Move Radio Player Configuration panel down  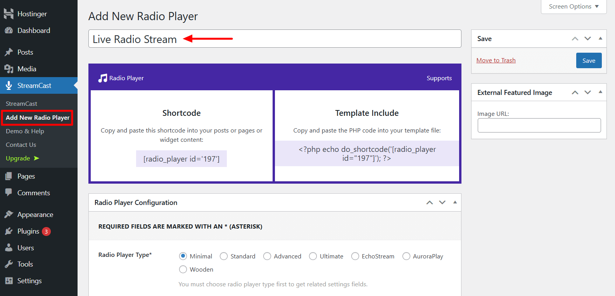442,202
